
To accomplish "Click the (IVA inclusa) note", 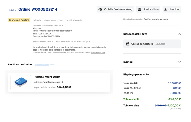I will click(x=175, y=109).
